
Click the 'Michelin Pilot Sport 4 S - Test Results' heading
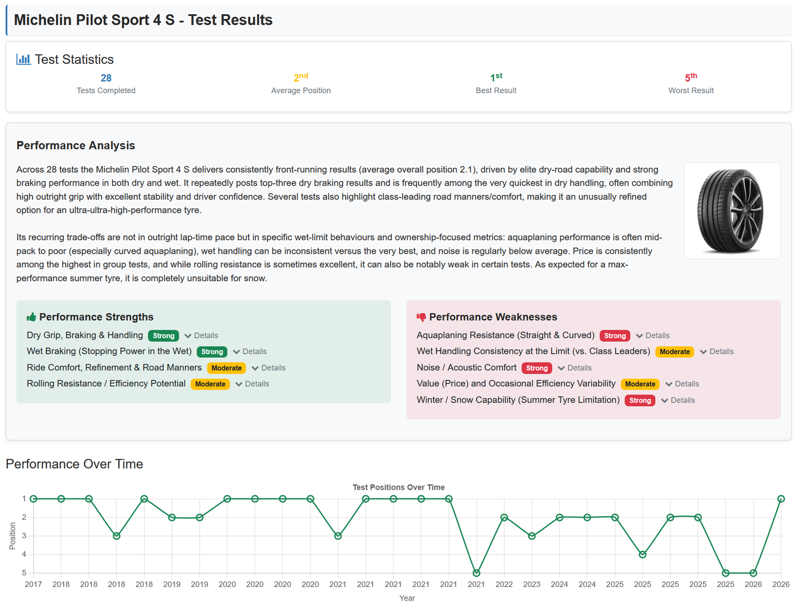coord(143,20)
